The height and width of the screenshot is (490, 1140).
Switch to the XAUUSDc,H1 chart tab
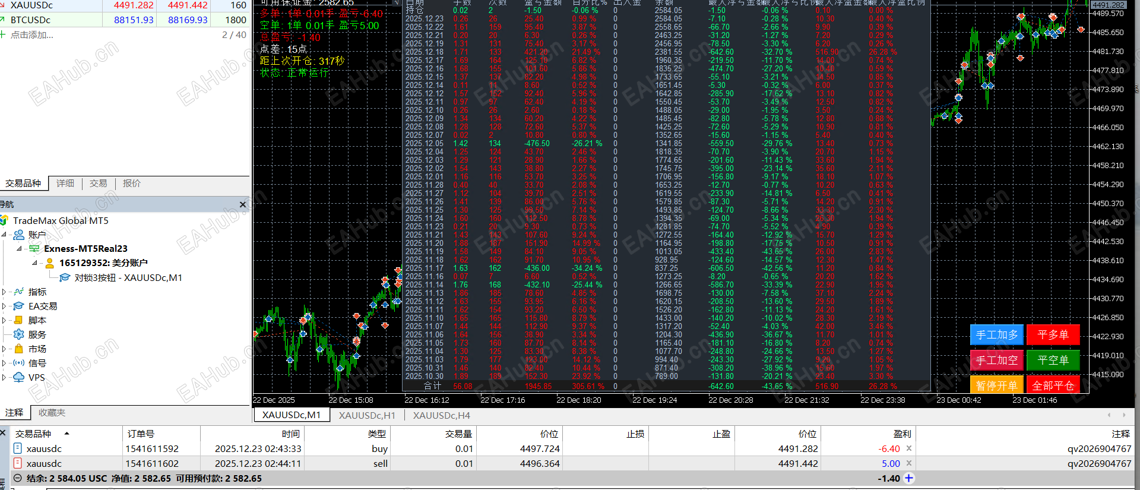pyautogui.click(x=367, y=415)
